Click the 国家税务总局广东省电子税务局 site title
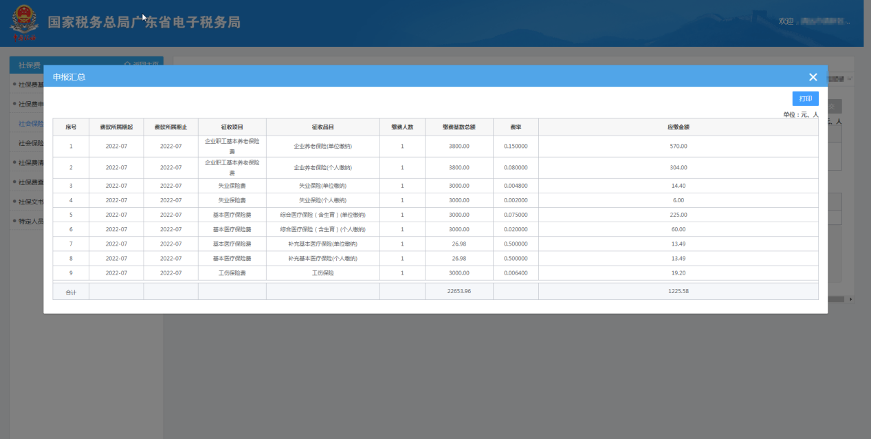 click(x=144, y=23)
